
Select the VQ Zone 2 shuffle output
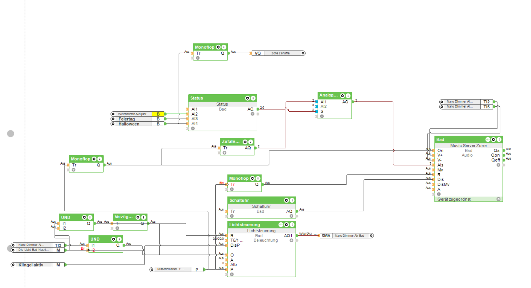[x=278, y=53]
